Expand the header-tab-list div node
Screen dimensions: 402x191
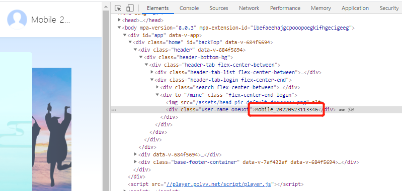coord(152,72)
